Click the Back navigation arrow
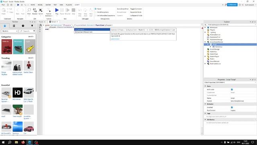The width and height of the screenshot is (257, 145). (18, 10)
